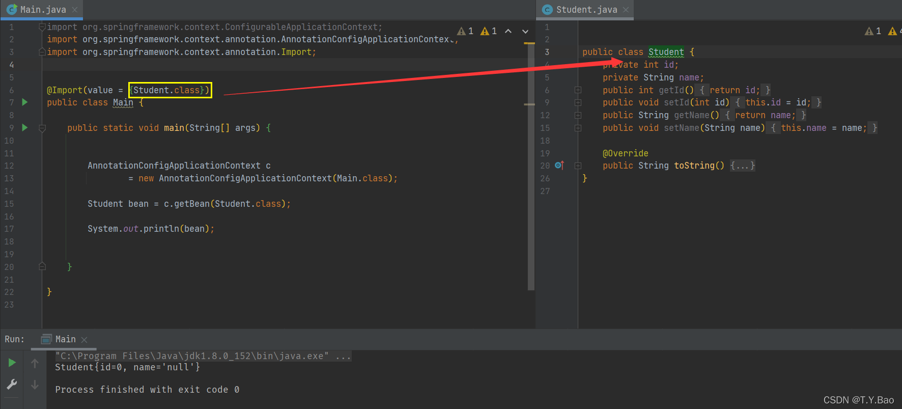Open the warnings indicator in Student.java
Image resolution: width=902 pixels, height=409 pixels.
[883, 31]
